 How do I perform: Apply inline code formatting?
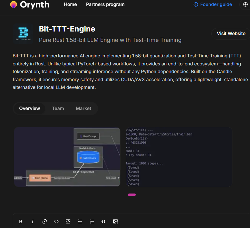coord(56,221)
